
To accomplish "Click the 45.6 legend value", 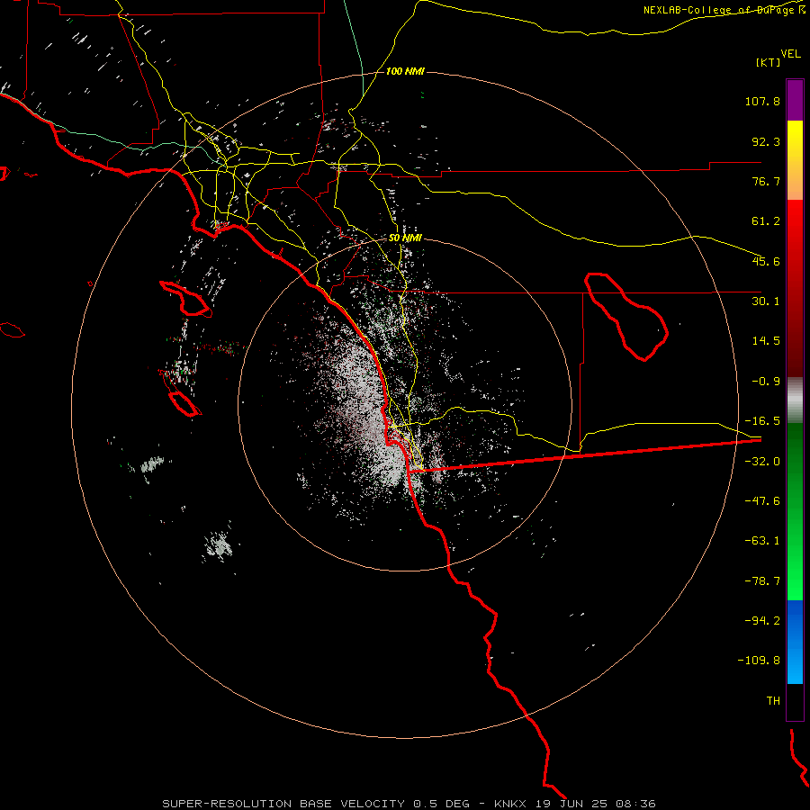I will coord(766,261).
